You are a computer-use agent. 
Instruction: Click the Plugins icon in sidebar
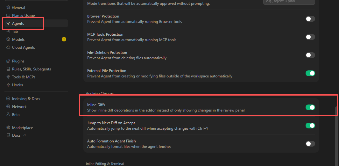[9, 61]
